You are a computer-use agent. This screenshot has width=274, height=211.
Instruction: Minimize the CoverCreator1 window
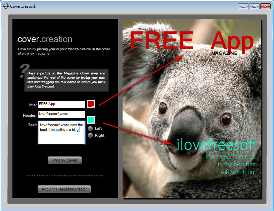[x=243, y=6]
